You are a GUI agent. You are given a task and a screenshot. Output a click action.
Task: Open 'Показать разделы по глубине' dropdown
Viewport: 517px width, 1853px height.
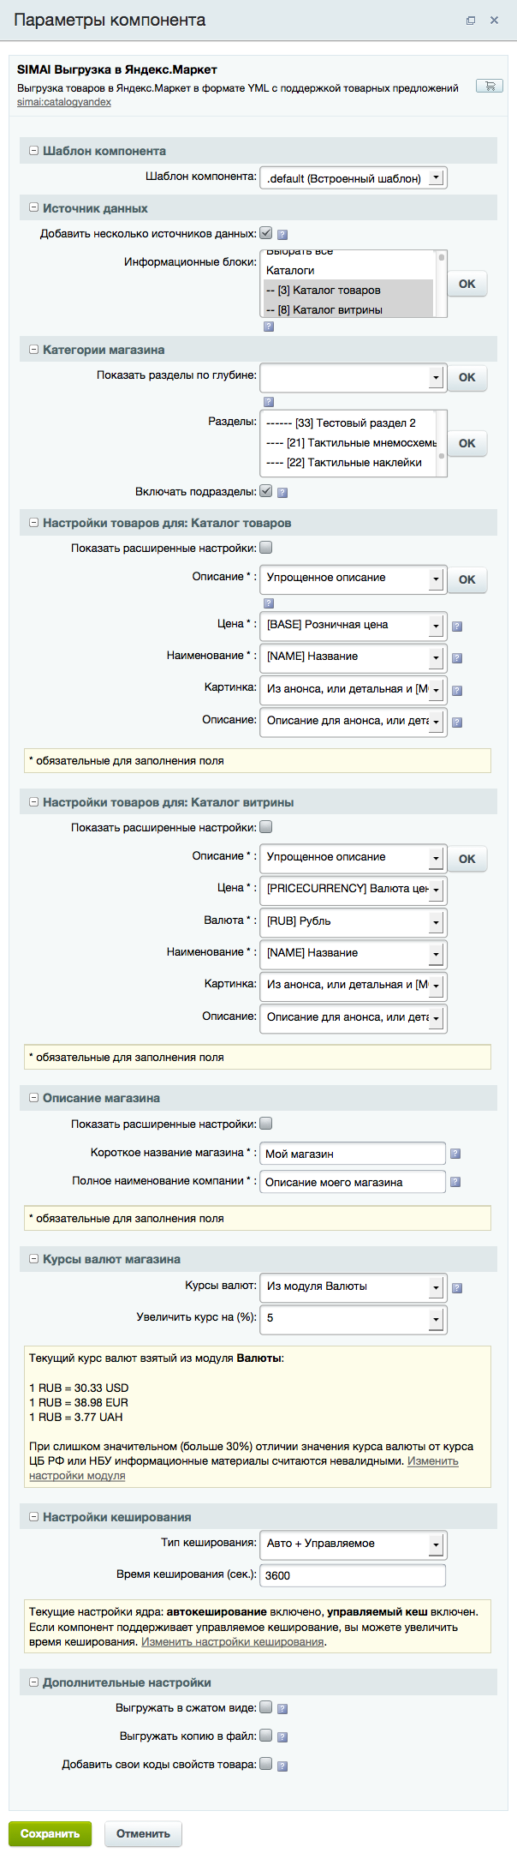[x=353, y=377]
